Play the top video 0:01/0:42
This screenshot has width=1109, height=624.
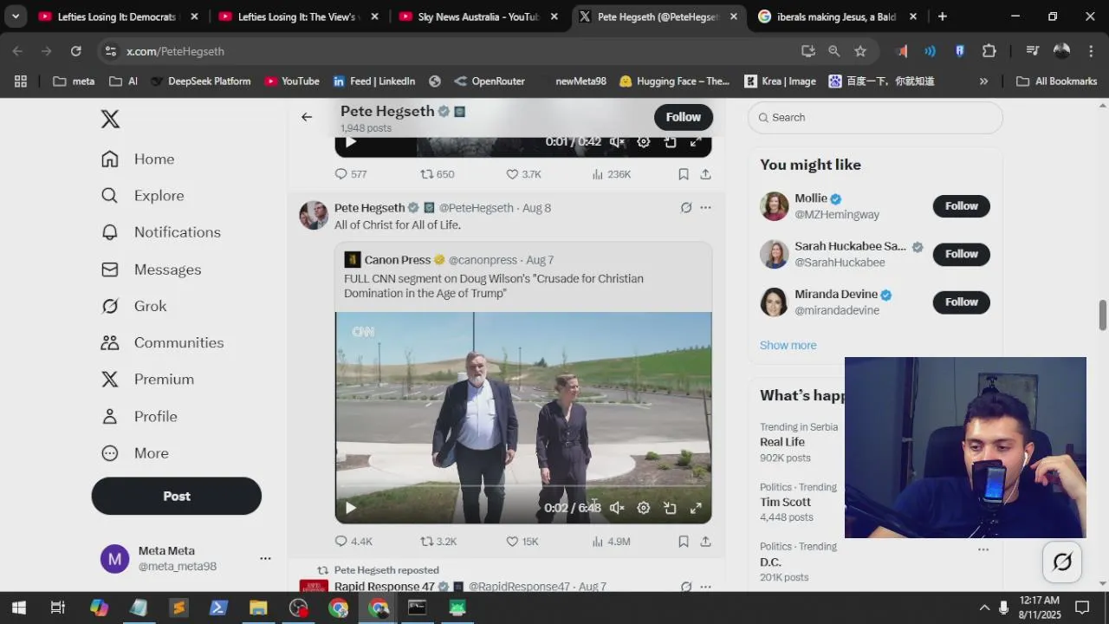(350, 142)
